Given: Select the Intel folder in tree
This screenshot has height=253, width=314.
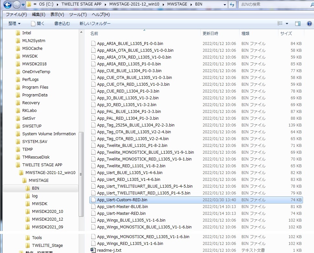Looking at the screenshot, I should point(27,33).
